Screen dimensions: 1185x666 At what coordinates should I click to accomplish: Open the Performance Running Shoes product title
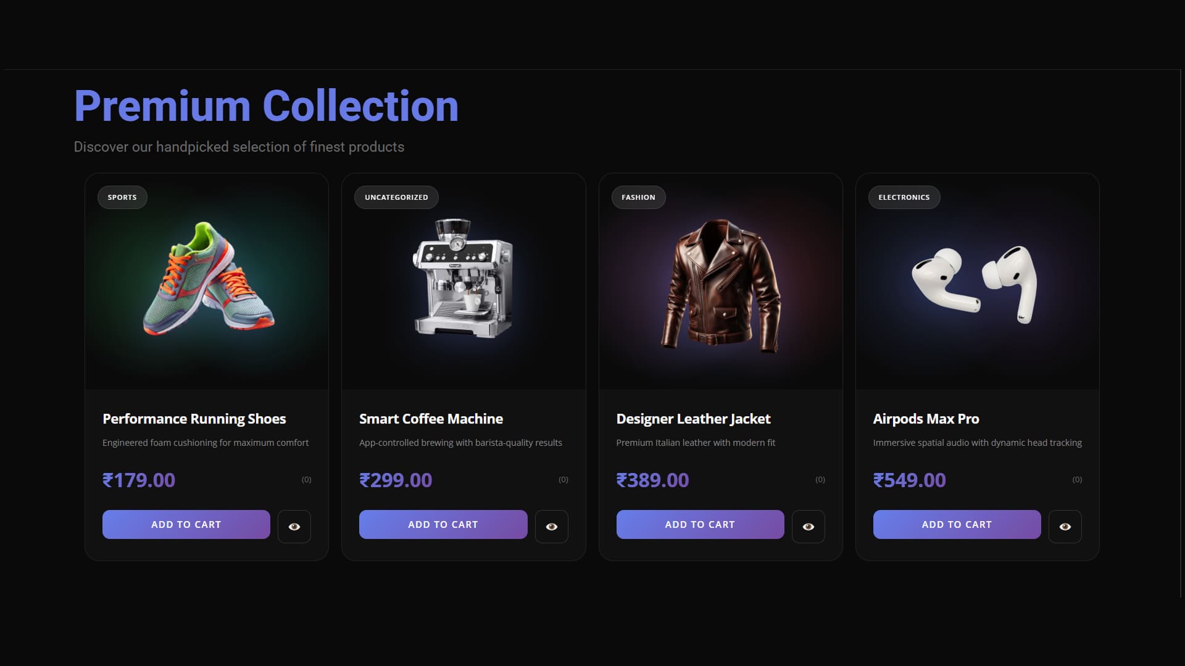pos(194,419)
